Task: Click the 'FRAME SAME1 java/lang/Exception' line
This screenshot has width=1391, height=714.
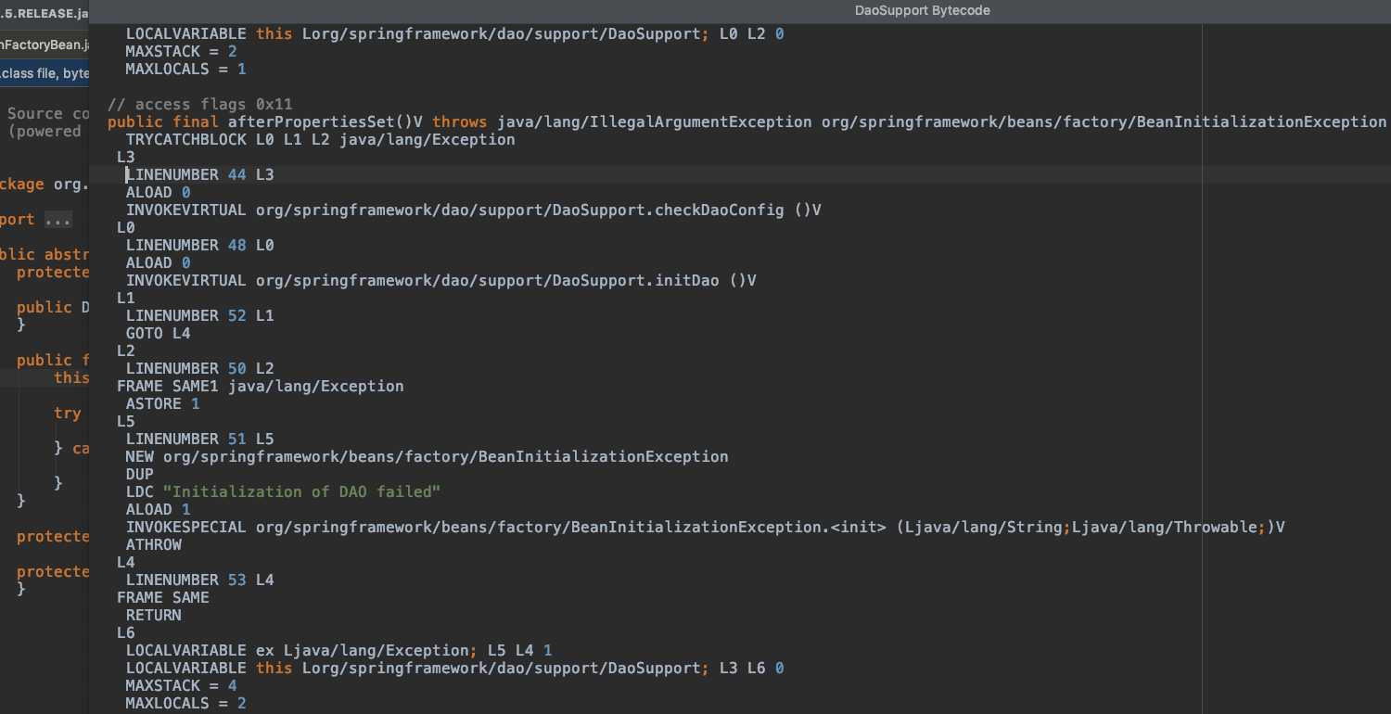Action: pyautogui.click(x=260, y=386)
